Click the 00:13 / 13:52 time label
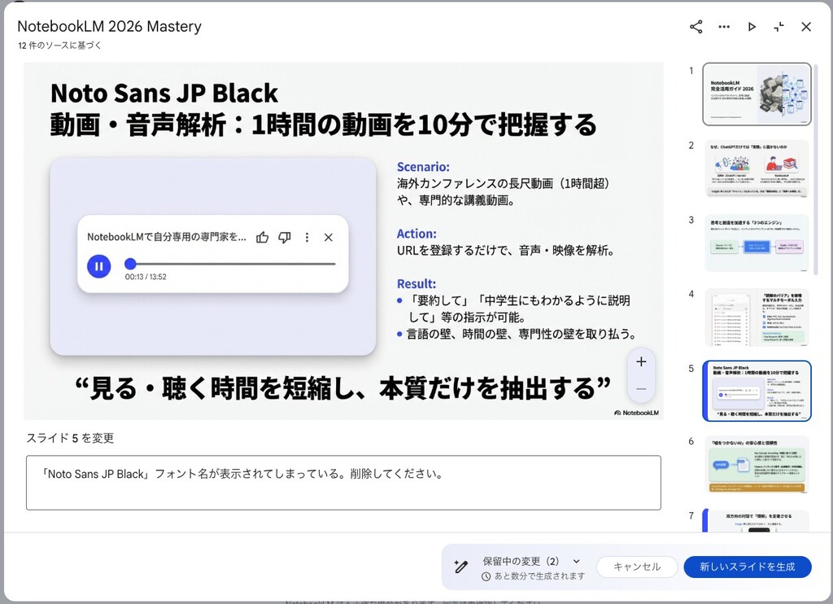Viewport: 833px width, 604px height. click(146, 277)
